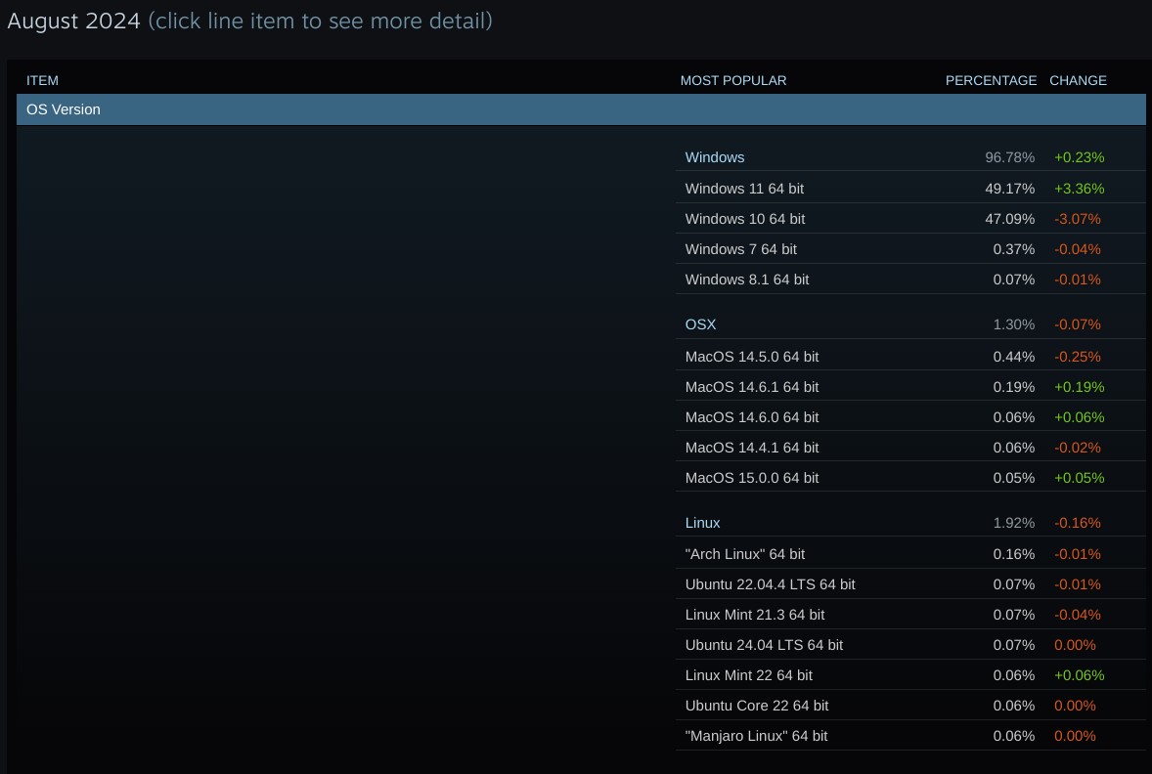The height and width of the screenshot is (774, 1152).
Task: Click the CHANGE column header
Action: tap(1078, 80)
